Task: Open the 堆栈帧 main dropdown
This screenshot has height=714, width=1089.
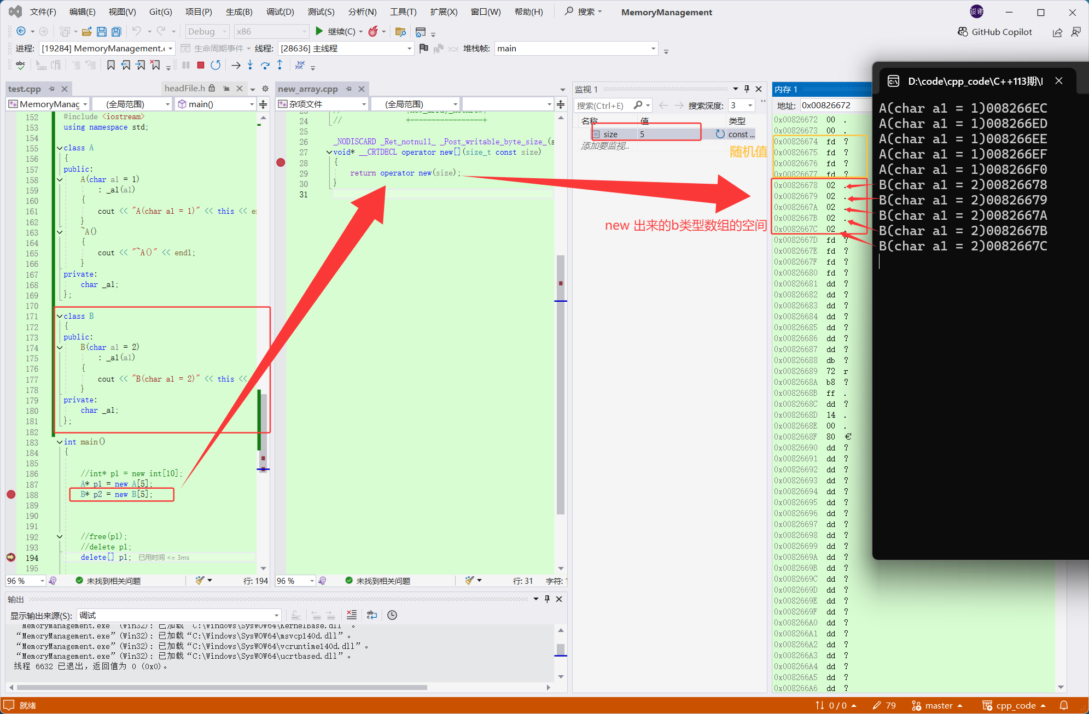Action: pos(653,49)
